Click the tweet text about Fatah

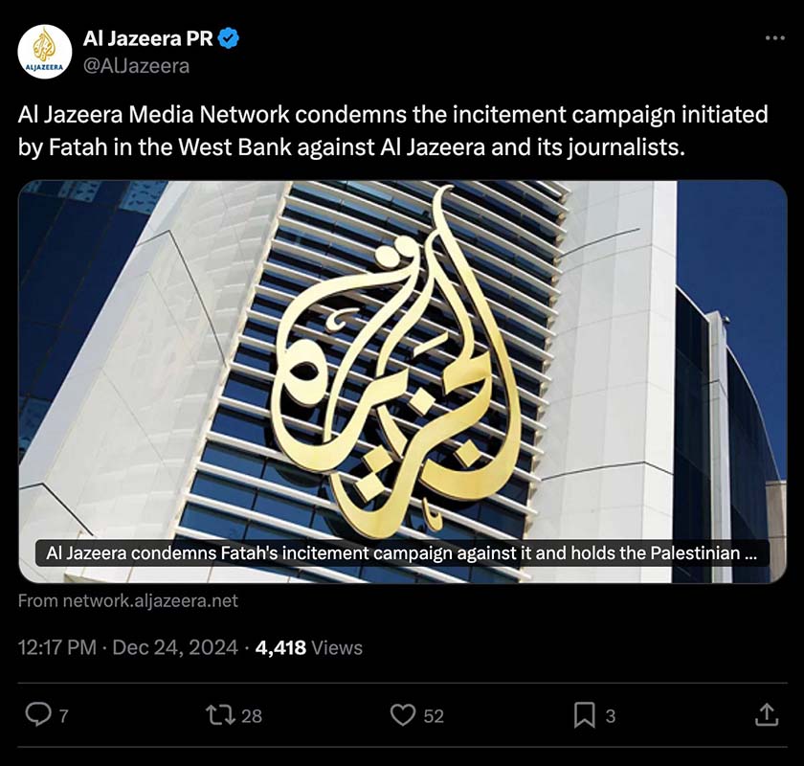tap(392, 131)
